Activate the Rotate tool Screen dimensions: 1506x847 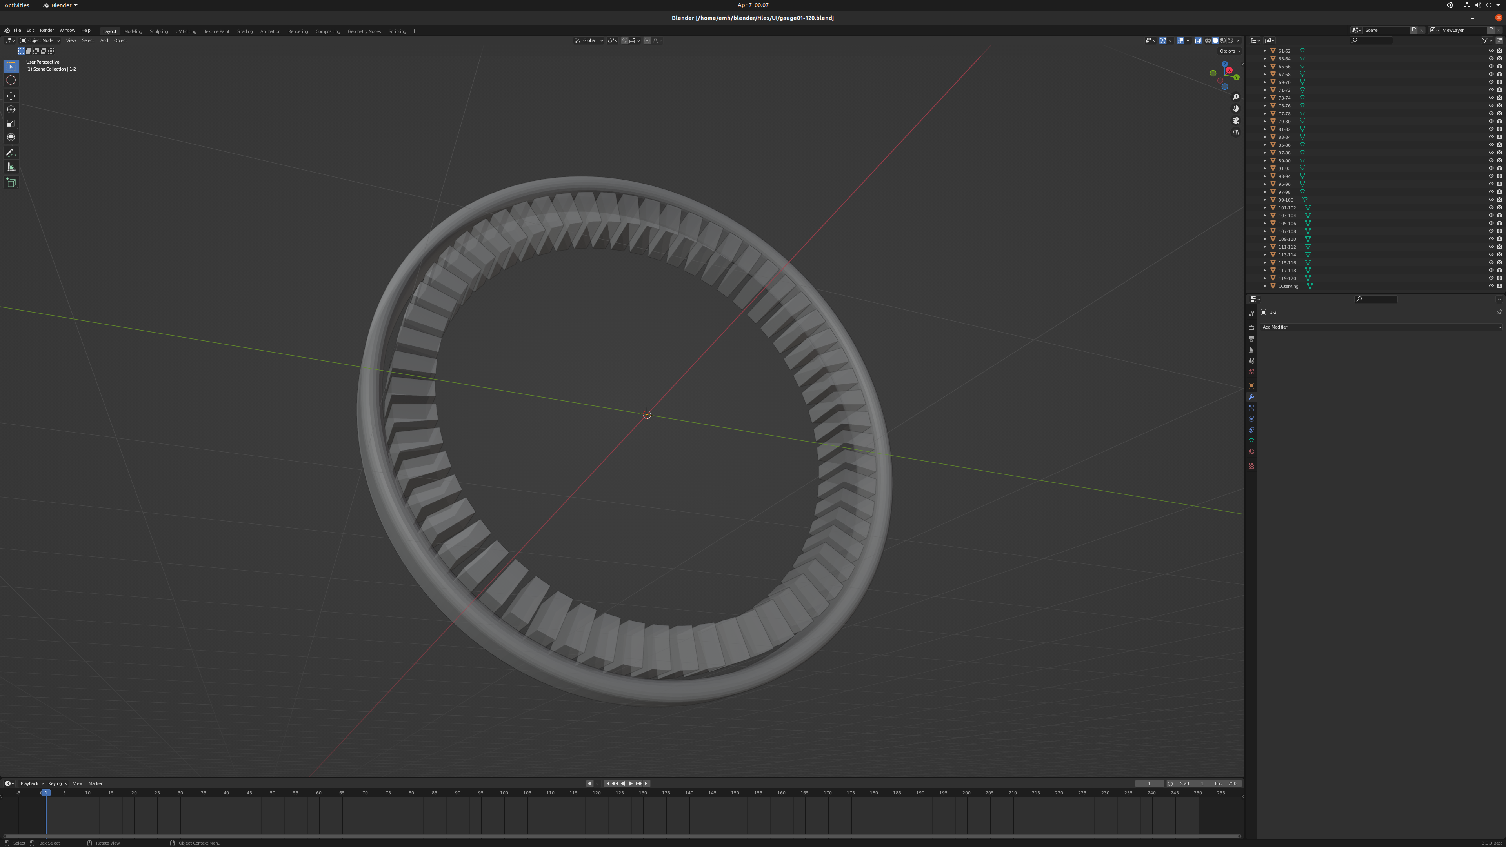[x=11, y=109]
